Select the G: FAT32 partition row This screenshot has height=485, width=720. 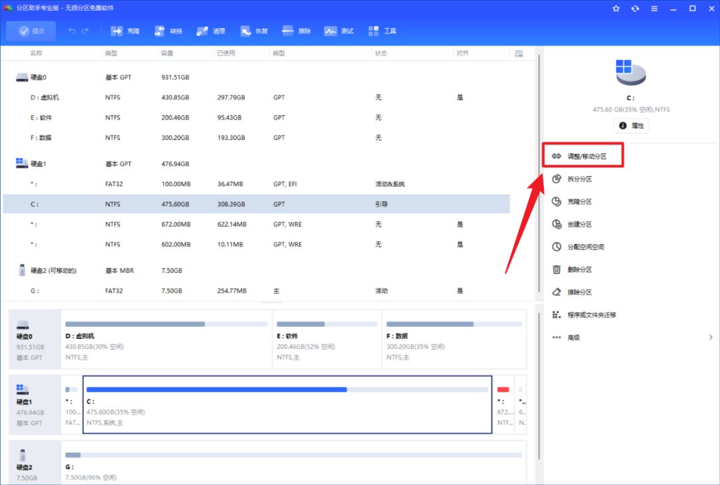[256, 291]
